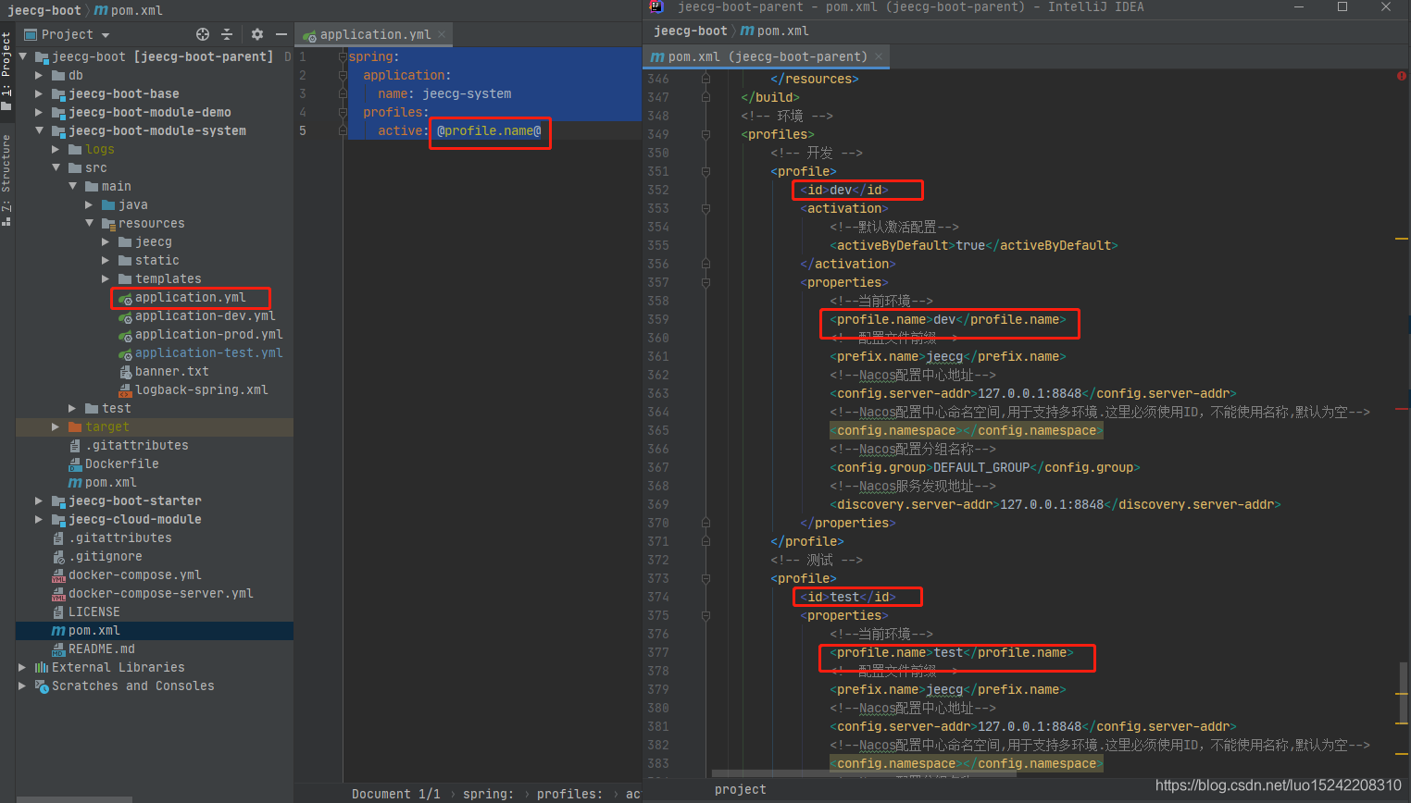Open application-test.yml file
This screenshot has height=803, width=1411.
(200, 352)
